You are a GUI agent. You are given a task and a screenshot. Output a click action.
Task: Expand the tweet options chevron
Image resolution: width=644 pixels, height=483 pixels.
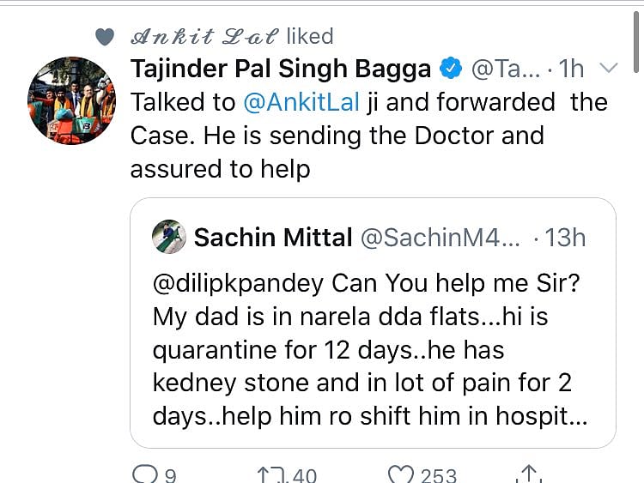click(608, 68)
